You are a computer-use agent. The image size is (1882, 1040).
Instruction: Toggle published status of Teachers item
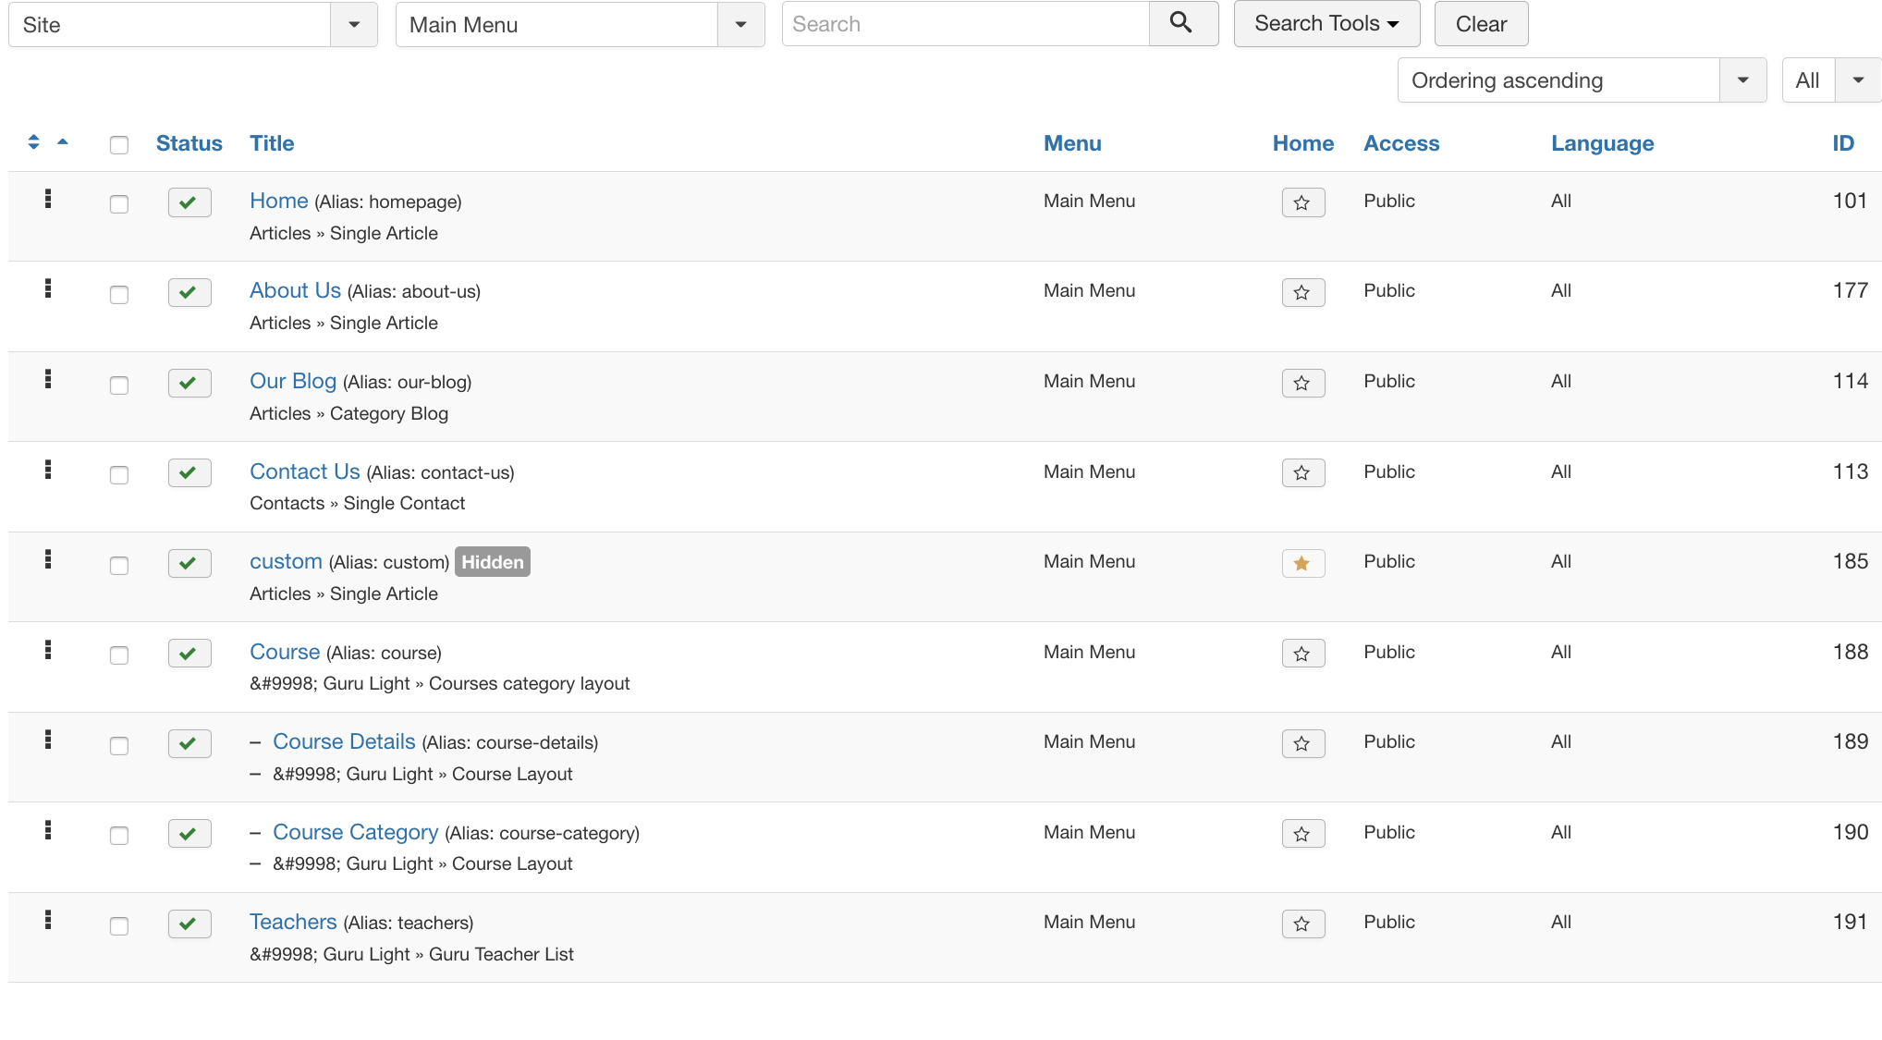coord(189,924)
